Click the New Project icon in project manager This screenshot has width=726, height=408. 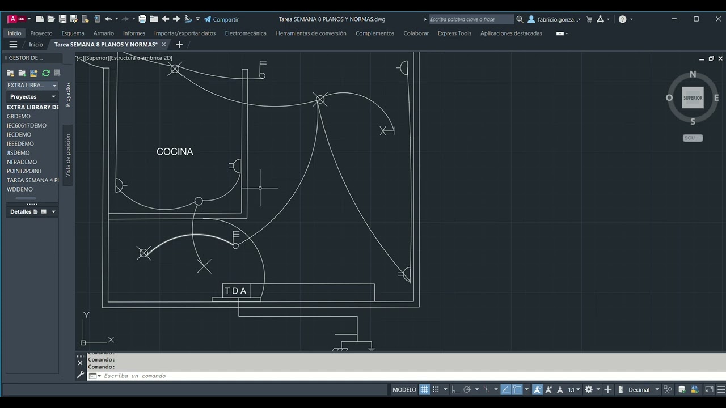22,73
